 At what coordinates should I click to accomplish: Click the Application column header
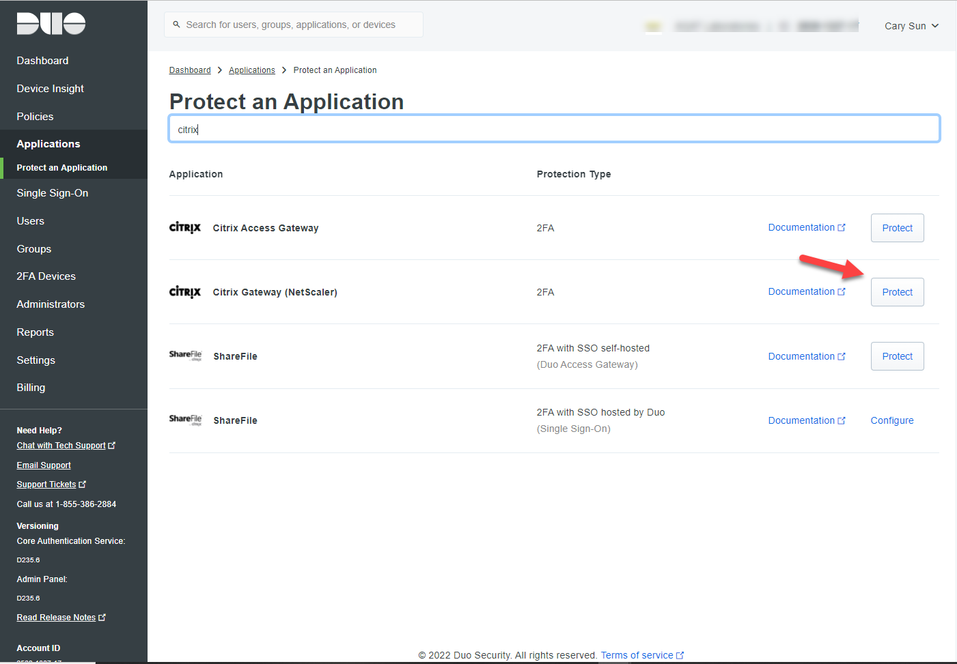point(196,174)
